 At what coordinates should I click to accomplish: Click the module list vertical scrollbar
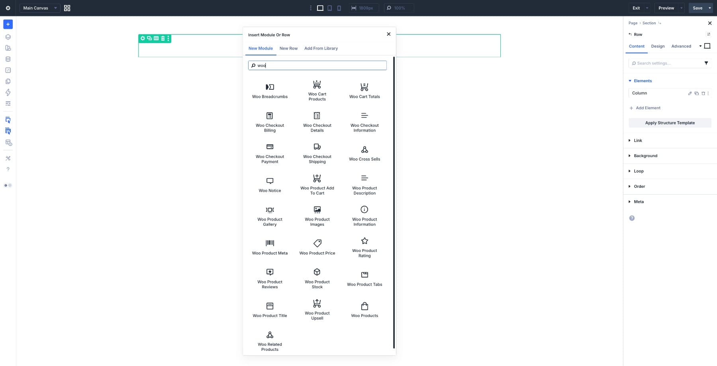[x=394, y=199]
